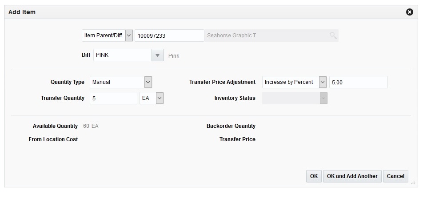This screenshot has height=206, width=435.
Task: Click the Seahorse Graphic T description field
Action: 266,36
